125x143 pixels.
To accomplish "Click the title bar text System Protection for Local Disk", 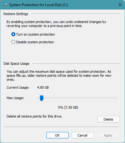I will [x=39, y=5].
